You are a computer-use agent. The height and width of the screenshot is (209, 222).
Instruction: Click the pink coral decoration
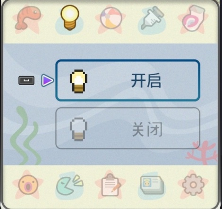pyautogui.click(x=202, y=153)
